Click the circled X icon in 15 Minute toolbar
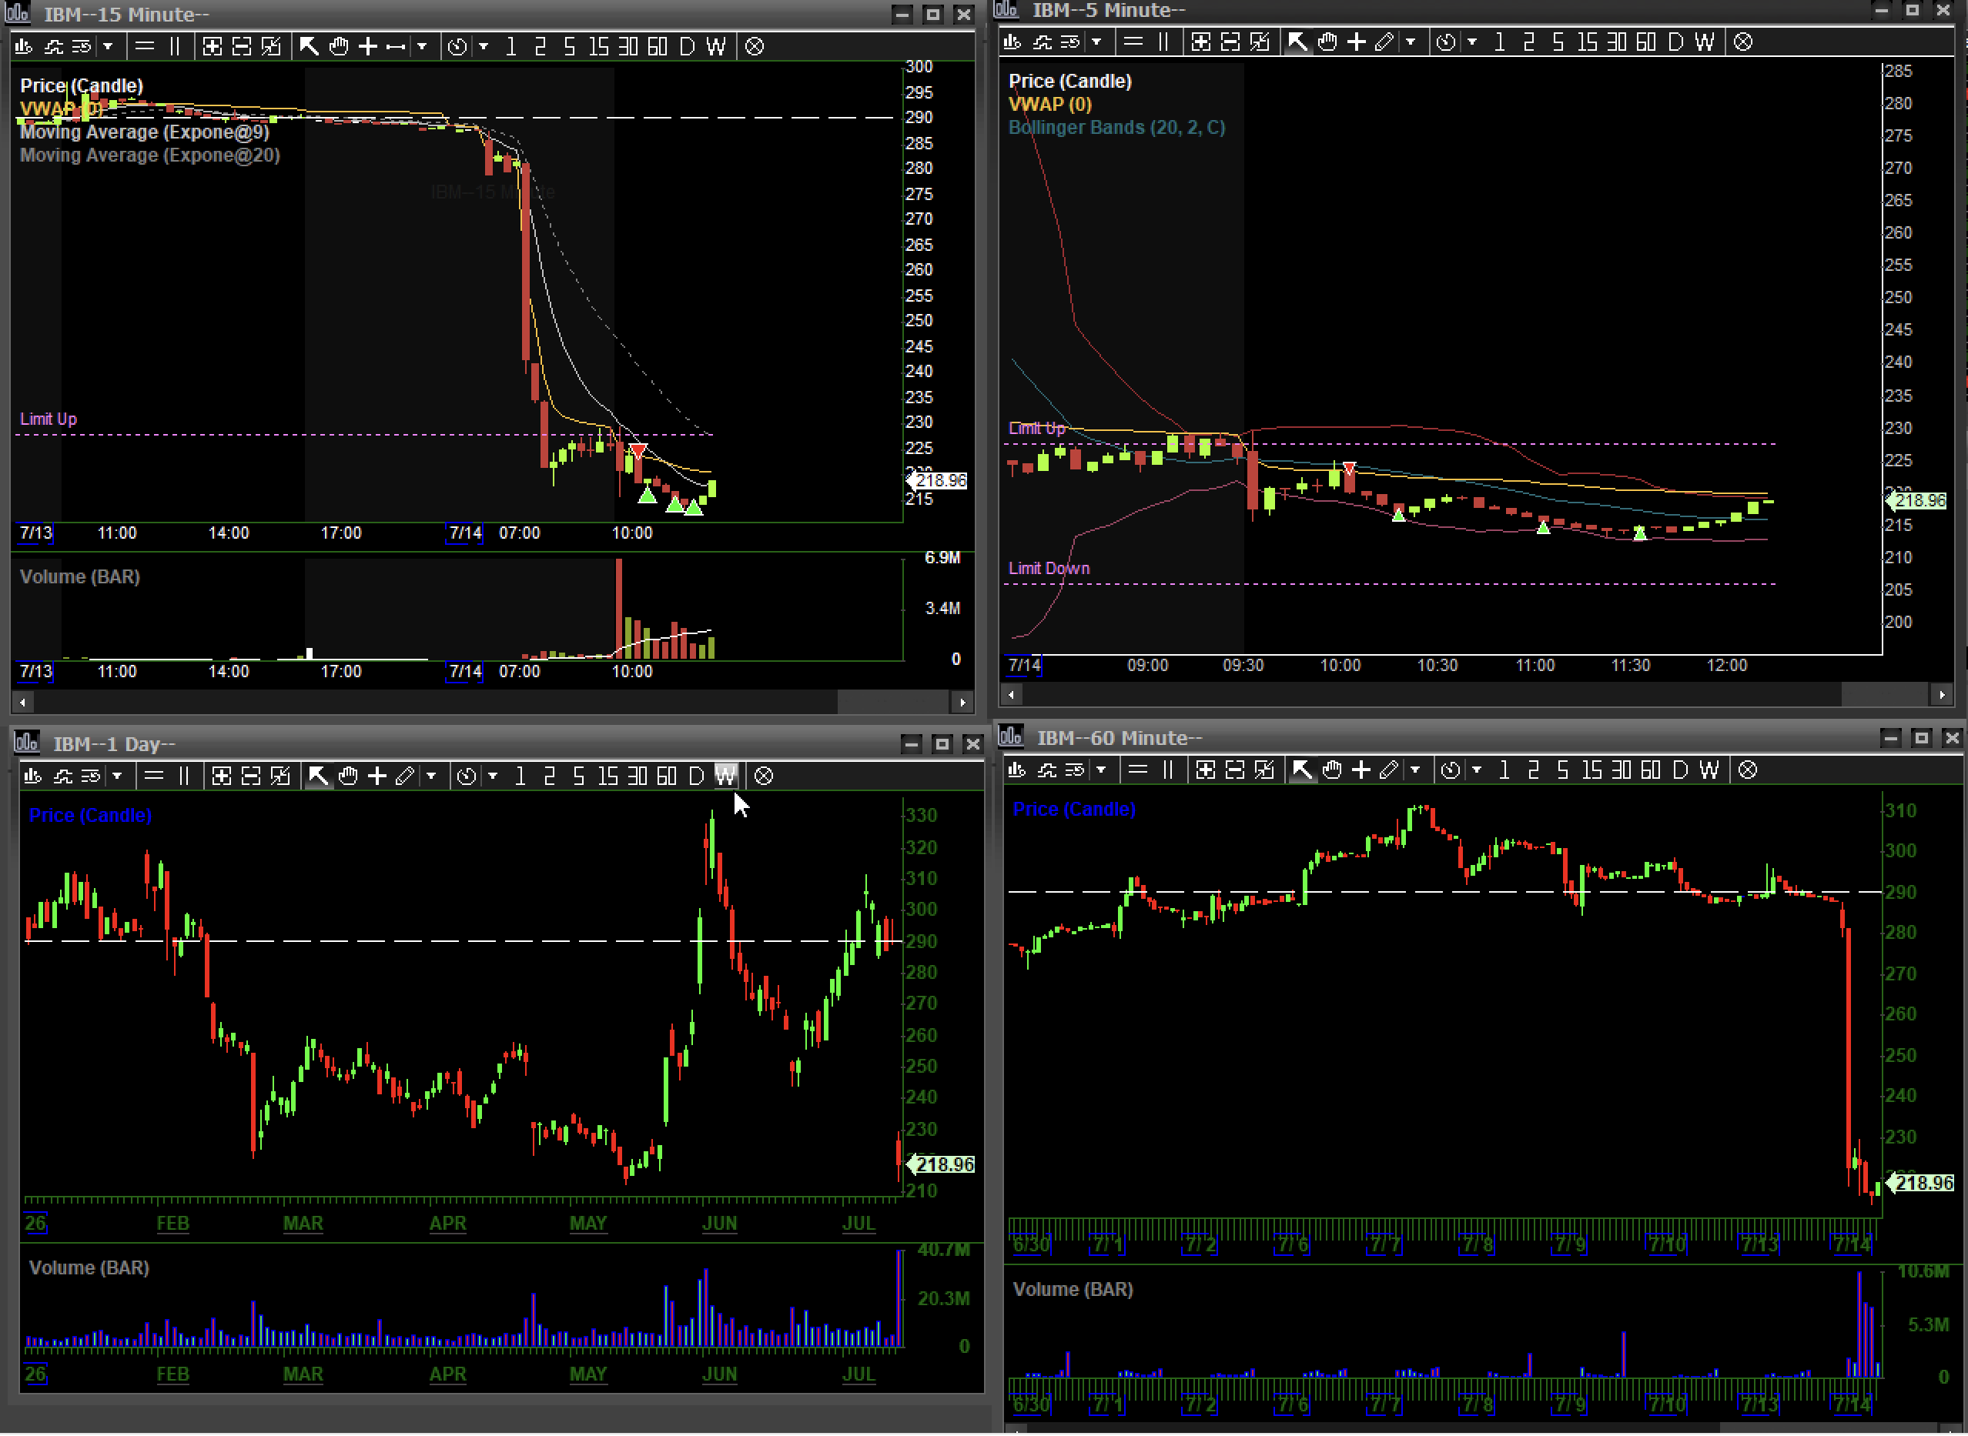1968x1436 pixels. click(755, 46)
